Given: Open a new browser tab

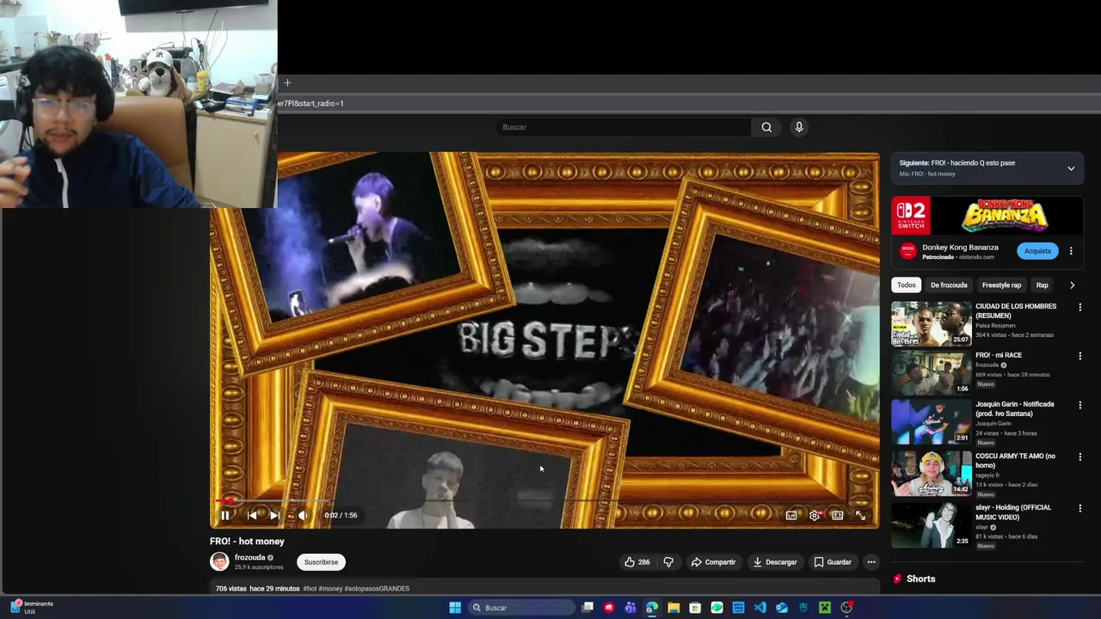Looking at the screenshot, I should click(287, 83).
